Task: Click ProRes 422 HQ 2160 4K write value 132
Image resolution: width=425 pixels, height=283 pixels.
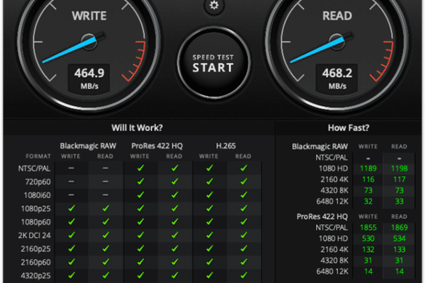Action: 368,250
